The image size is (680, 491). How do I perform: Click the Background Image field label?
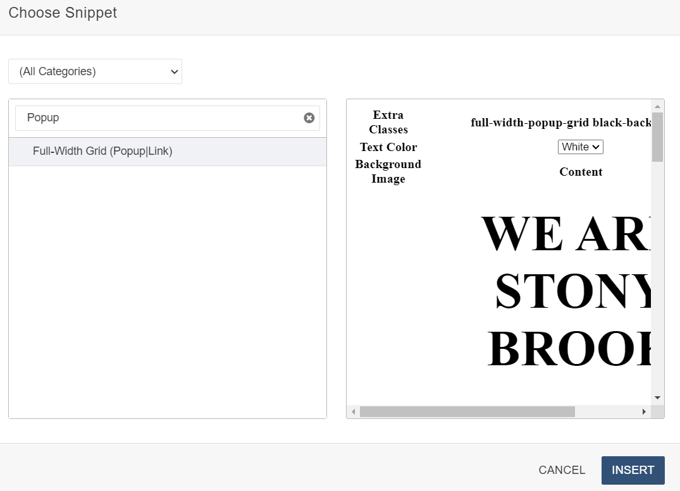tap(388, 171)
